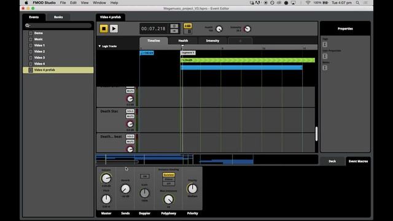The height and width of the screenshot is (221, 393).
Task: Open the search magnifier dropdown
Action: click(x=27, y=25)
